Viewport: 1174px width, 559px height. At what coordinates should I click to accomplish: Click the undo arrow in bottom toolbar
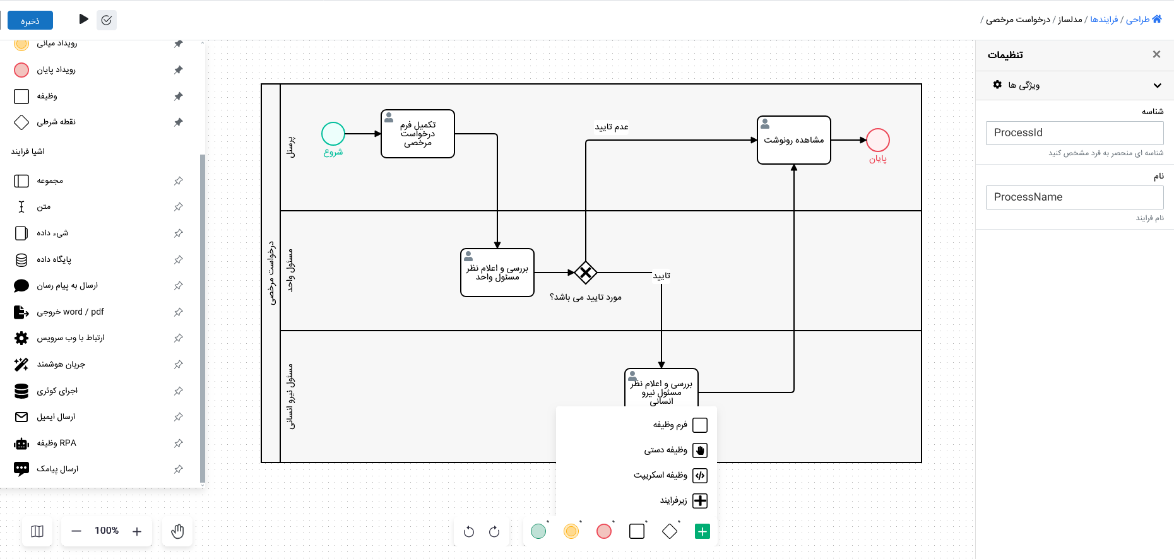pyautogui.click(x=468, y=532)
